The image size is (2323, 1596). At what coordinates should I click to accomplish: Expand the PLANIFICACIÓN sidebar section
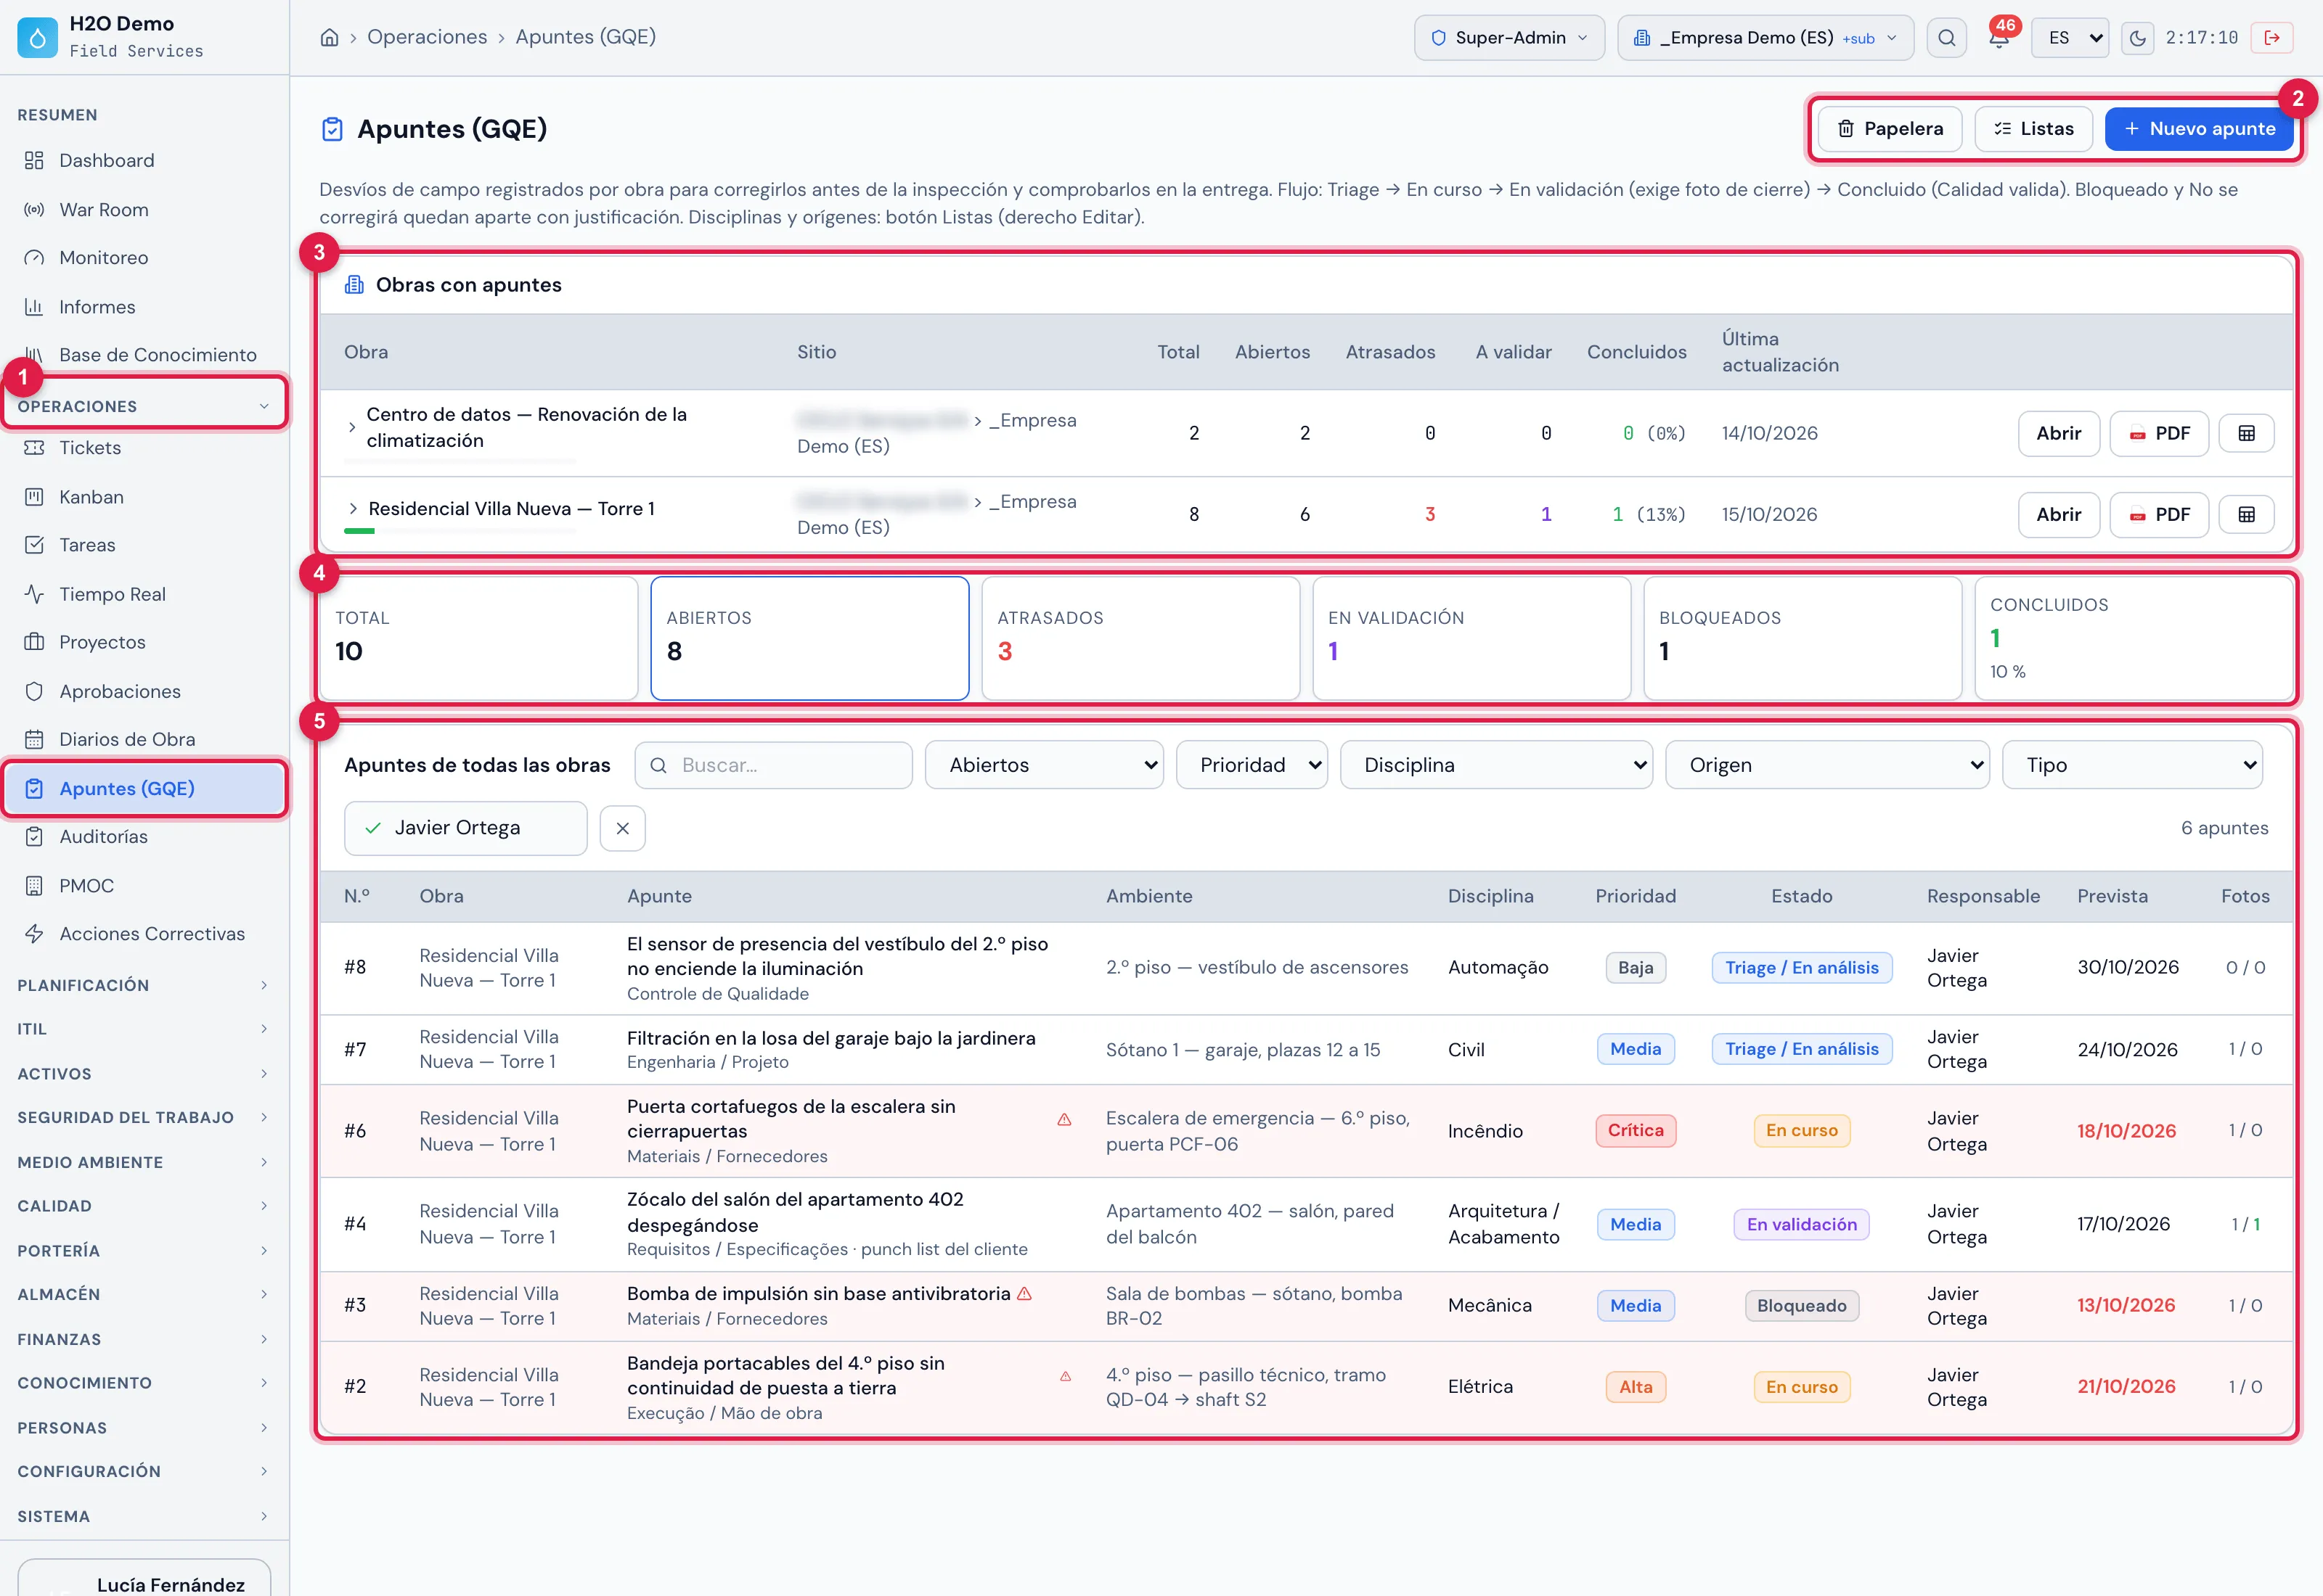coord(143,985)
